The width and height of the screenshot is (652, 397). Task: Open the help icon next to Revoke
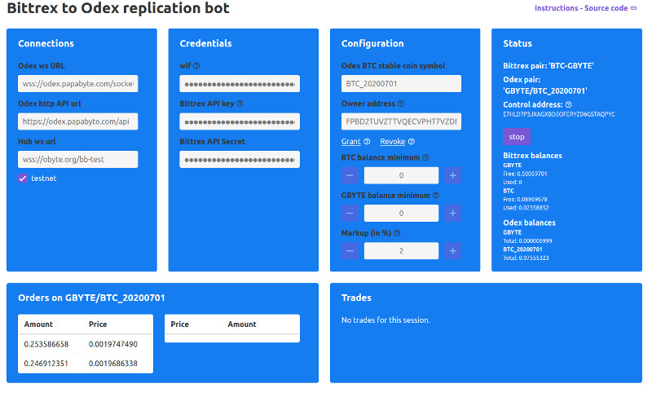tap(412, 141)
